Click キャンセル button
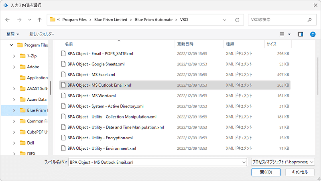321x181 pixels. pyautogui.click(x=300, y=172)
